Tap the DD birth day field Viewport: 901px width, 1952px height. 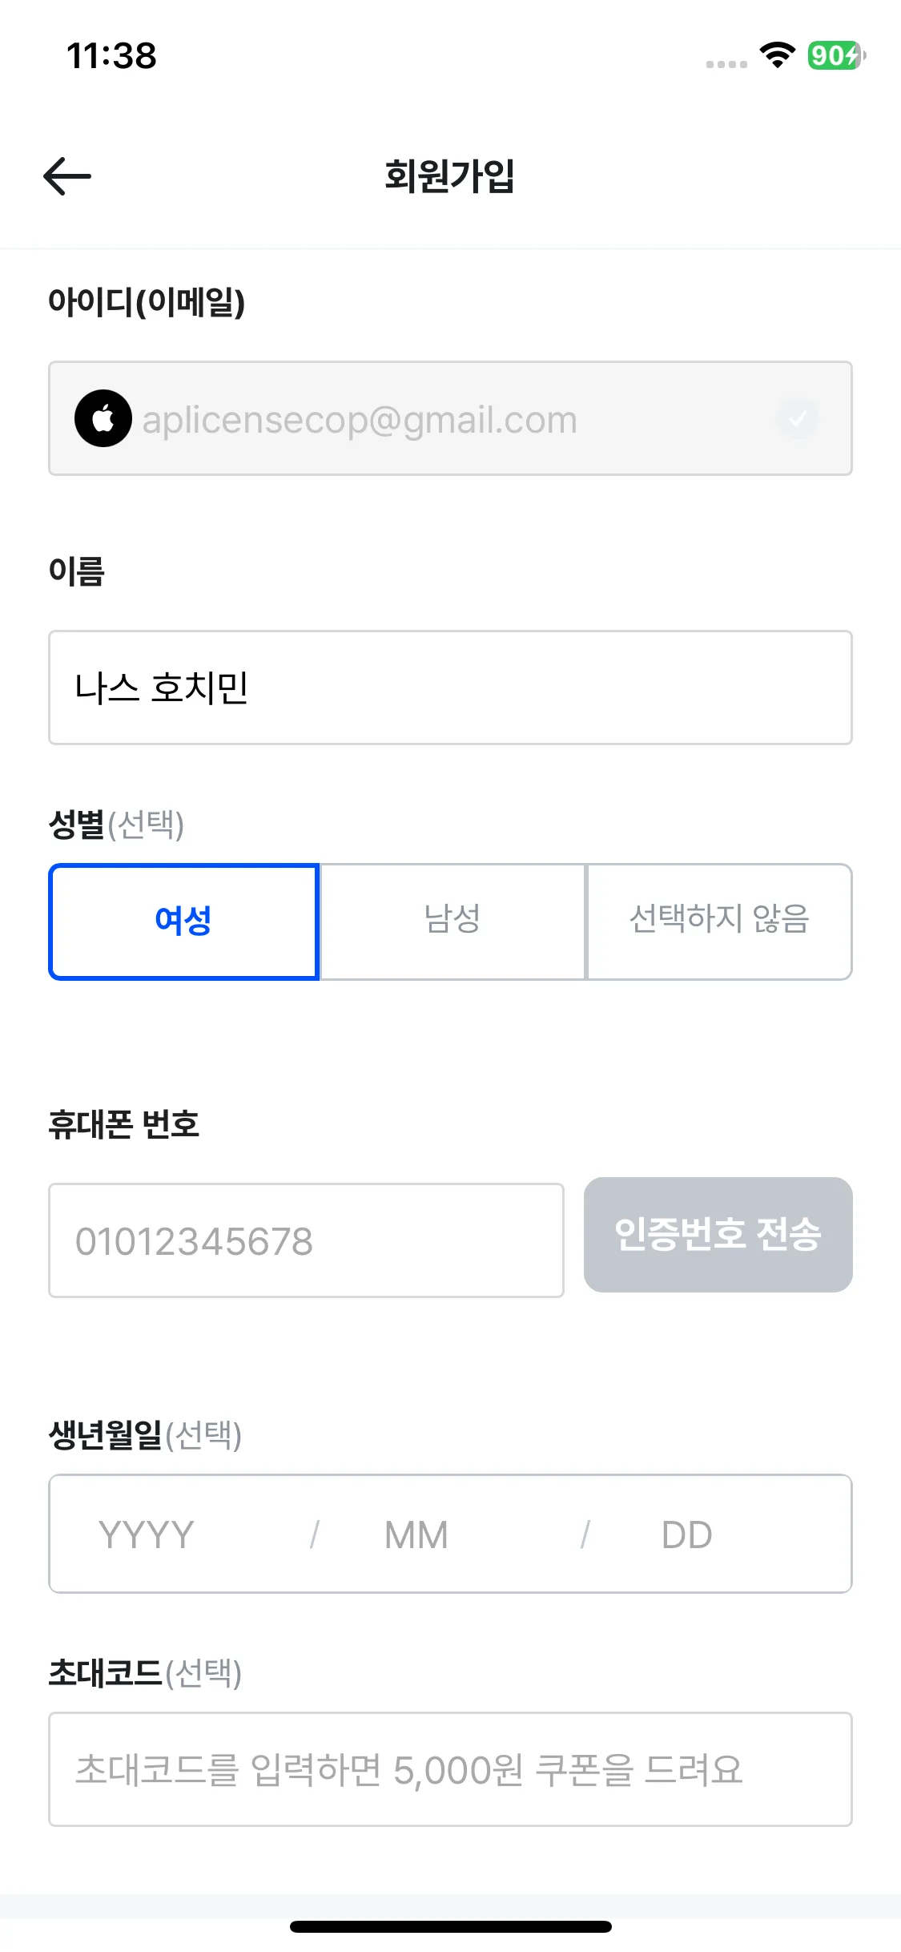pyautogui.click(x=687, y=1535)
